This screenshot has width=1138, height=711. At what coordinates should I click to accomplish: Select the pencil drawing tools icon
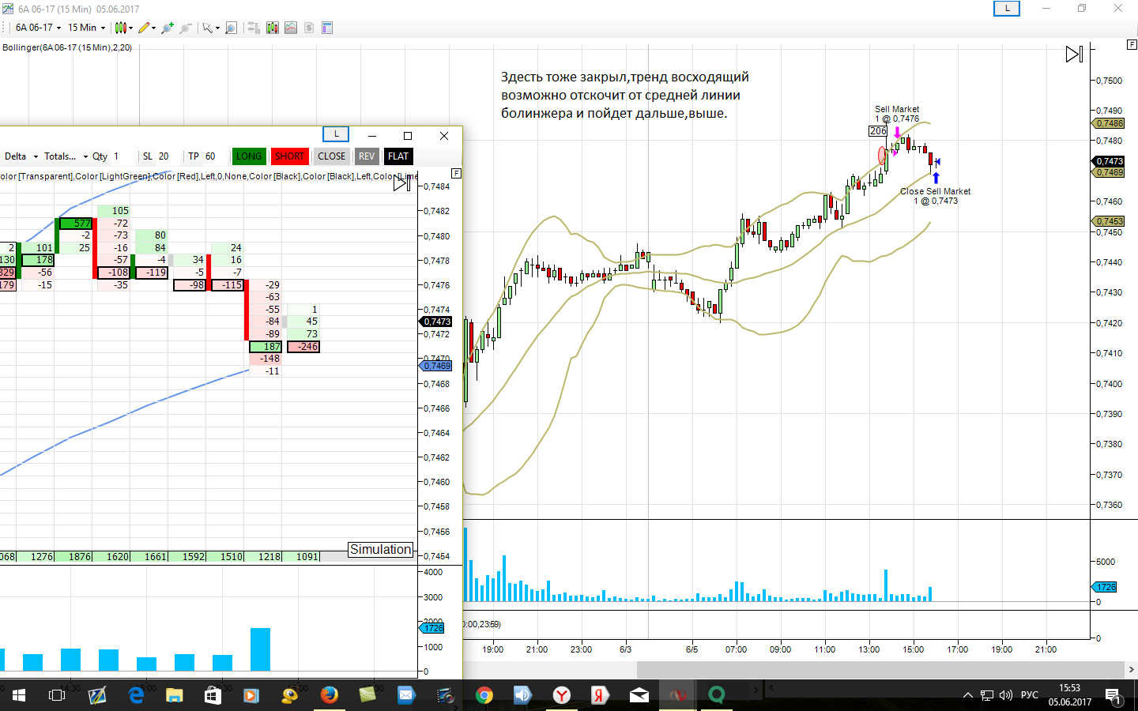coord(143,28)
